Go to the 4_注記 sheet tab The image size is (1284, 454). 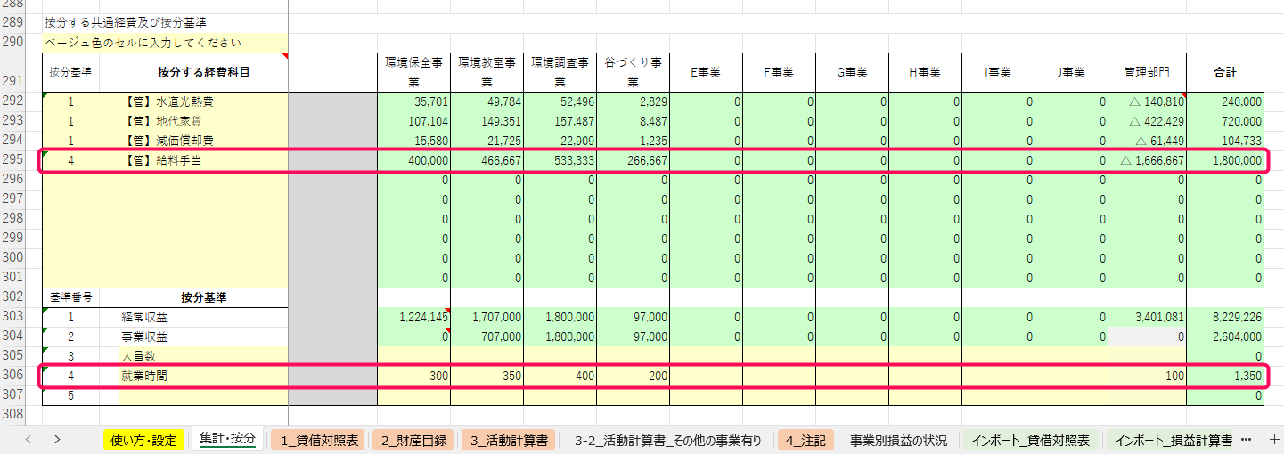[x=806, y=439]
